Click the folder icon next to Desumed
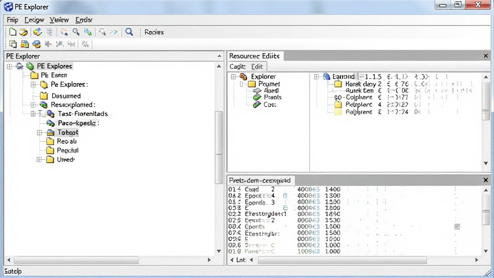The width and height of the screenshot is (494, 278). [44, 96]
